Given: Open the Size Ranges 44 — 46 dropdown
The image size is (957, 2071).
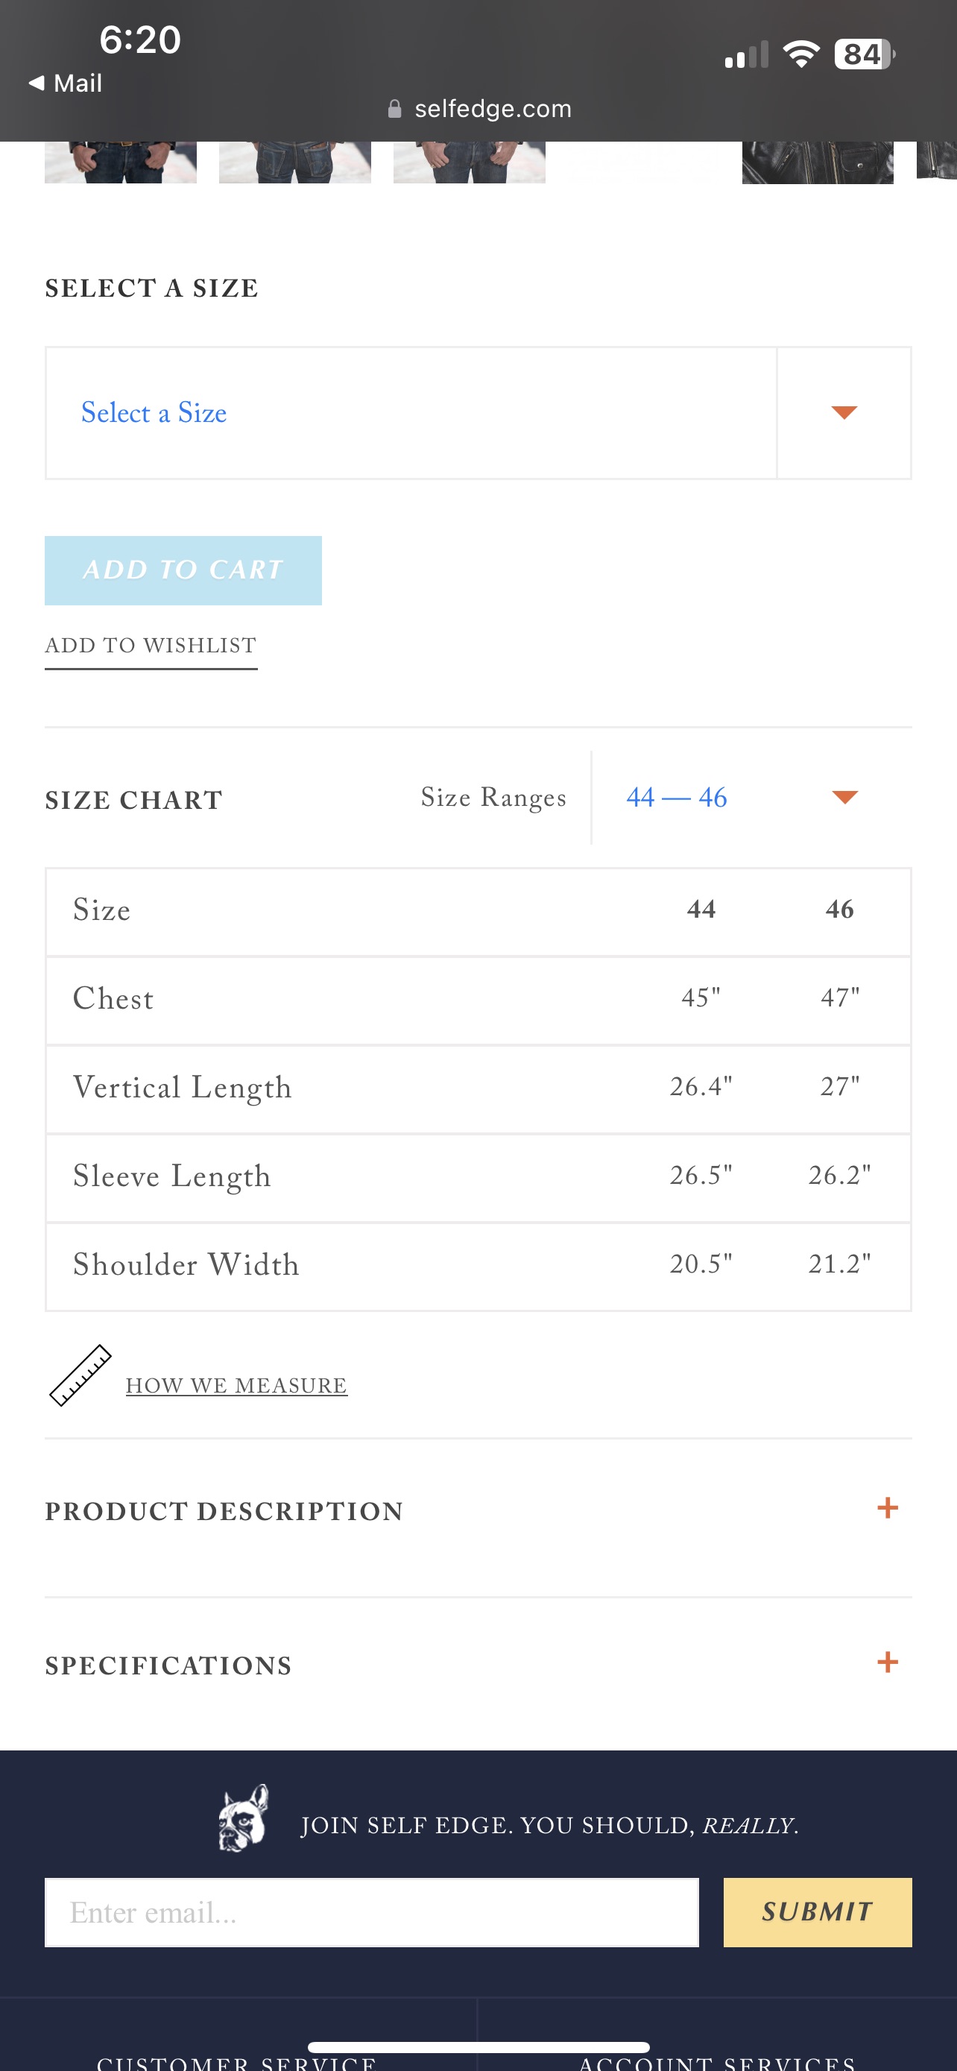Looking at the screenshot, I should tap(751, 798).
